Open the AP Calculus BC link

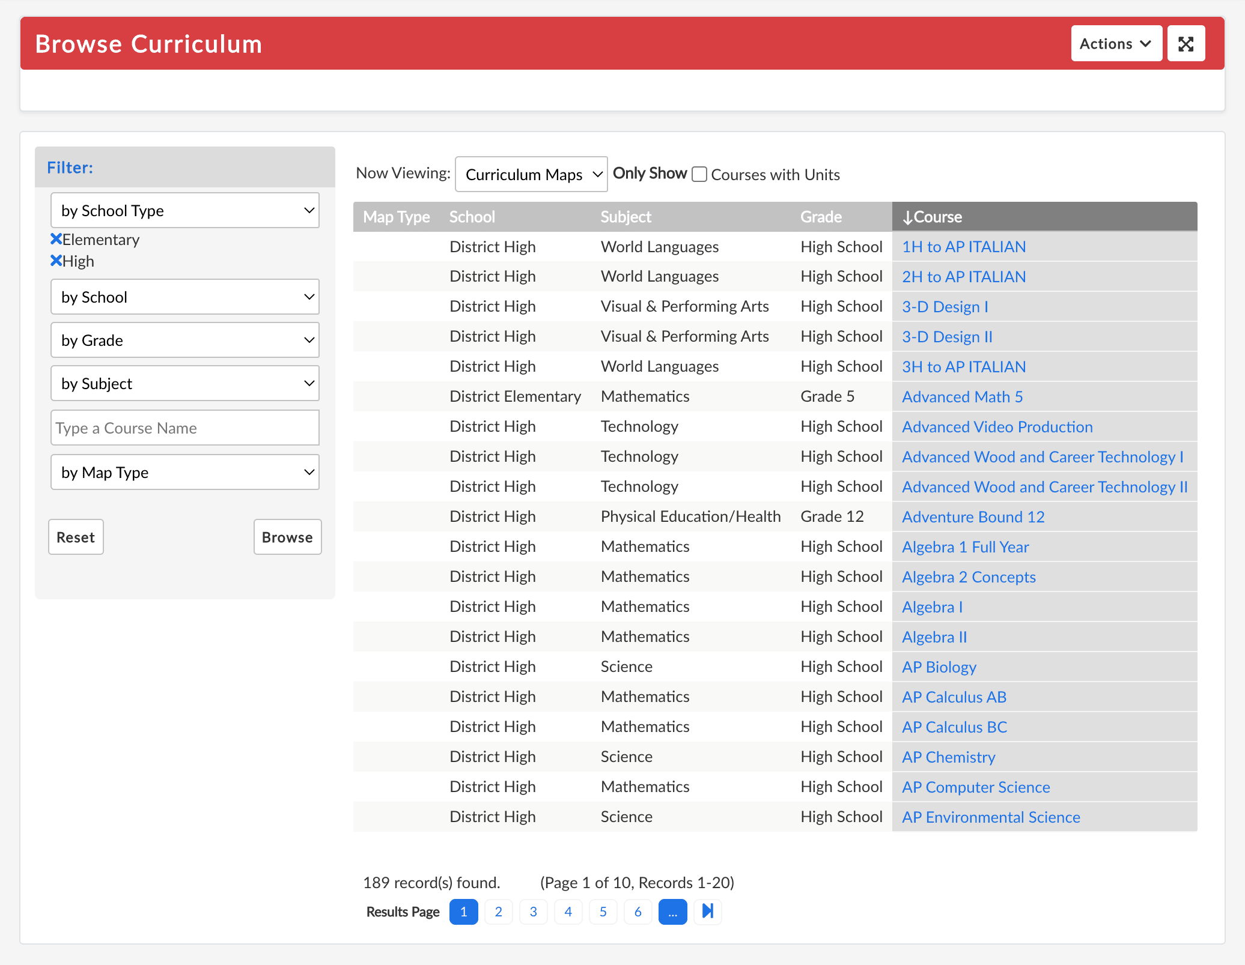click(x=954, y=727)
